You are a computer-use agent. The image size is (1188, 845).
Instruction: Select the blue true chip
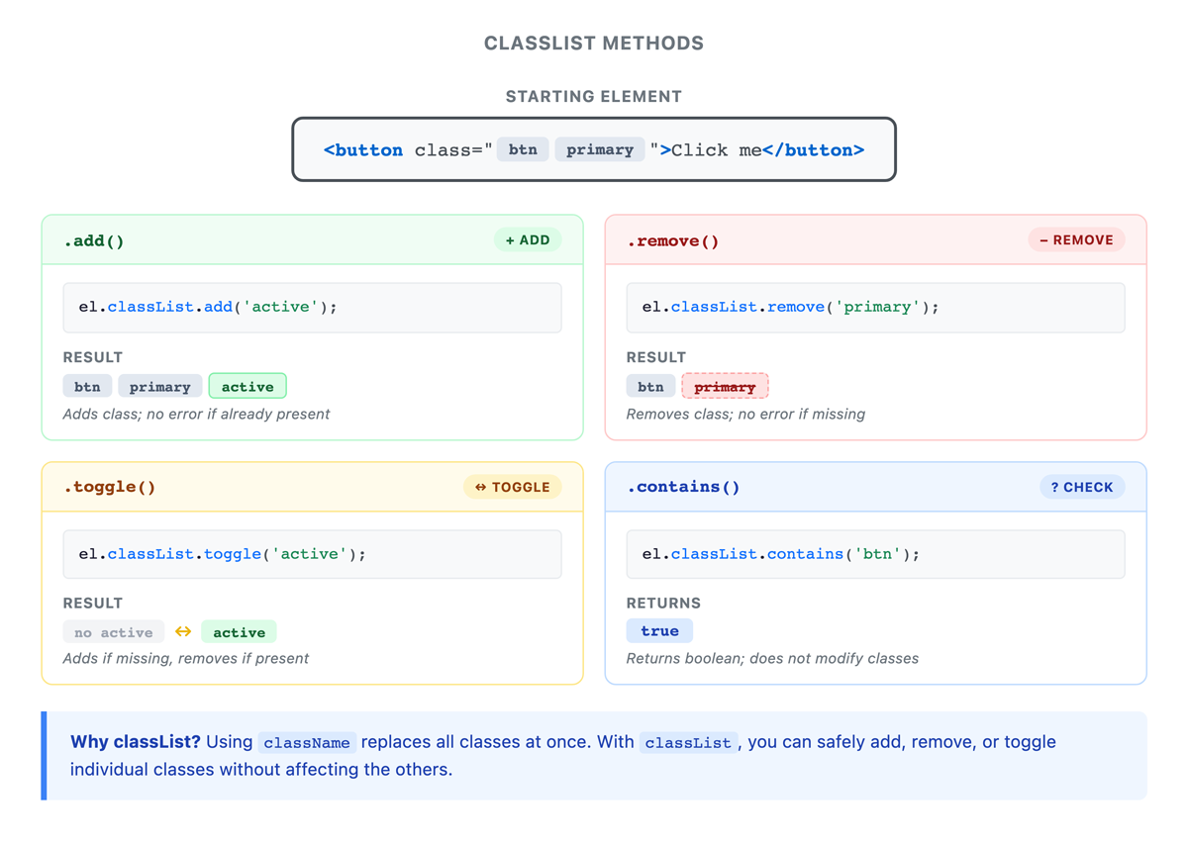659,631
